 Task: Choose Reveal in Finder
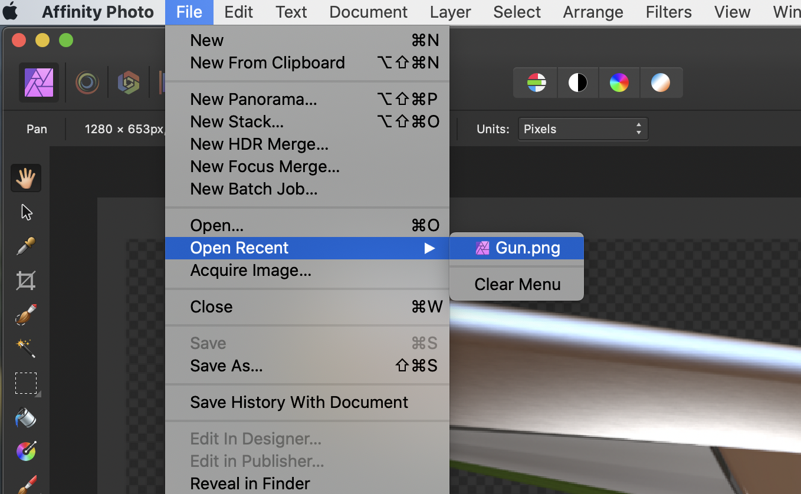307,483
